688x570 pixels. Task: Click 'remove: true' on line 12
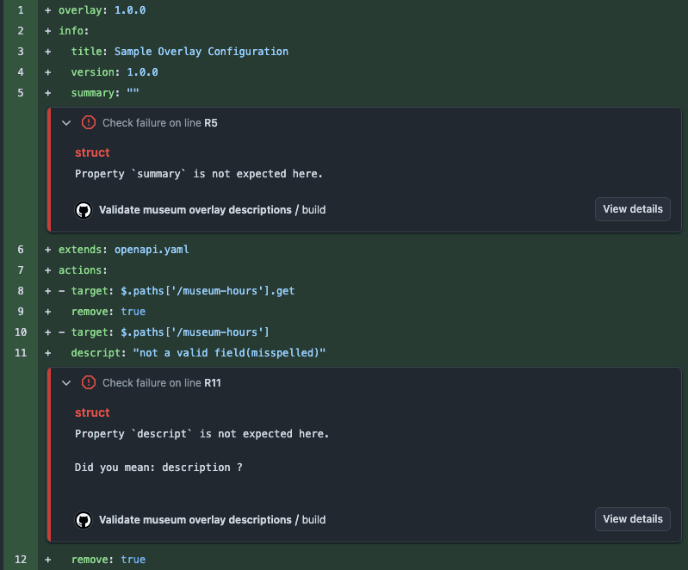point(108,560)
